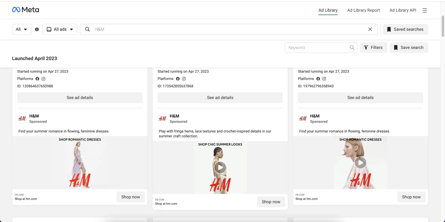Click the magnifier icon in H&M search bar
The height and width of the screenshot is (222, 445).
pyautogui.click(x=87, y=29)
